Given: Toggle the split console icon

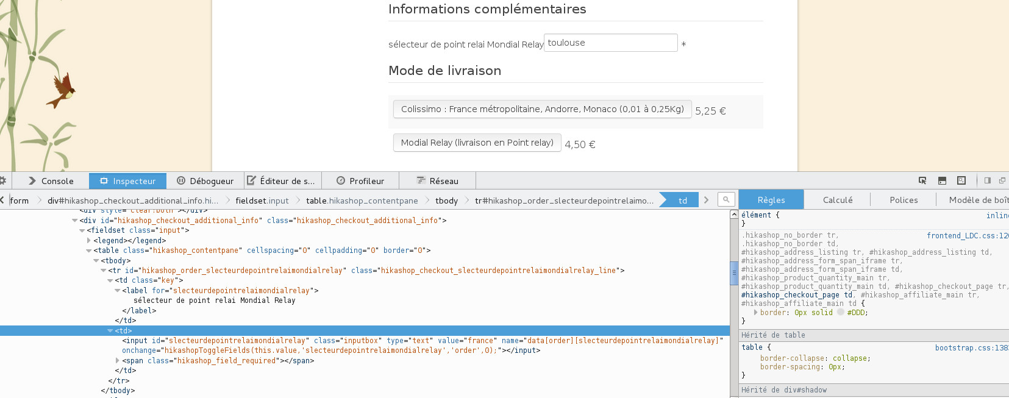Looking at the screenshot, I should 942,180.
